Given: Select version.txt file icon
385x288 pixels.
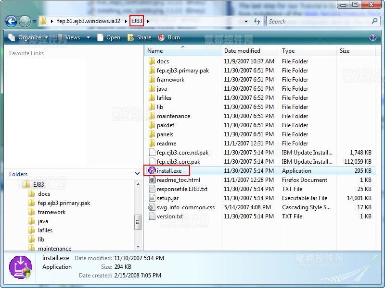Looking at the screenshot, I should [x=152, y=216].
